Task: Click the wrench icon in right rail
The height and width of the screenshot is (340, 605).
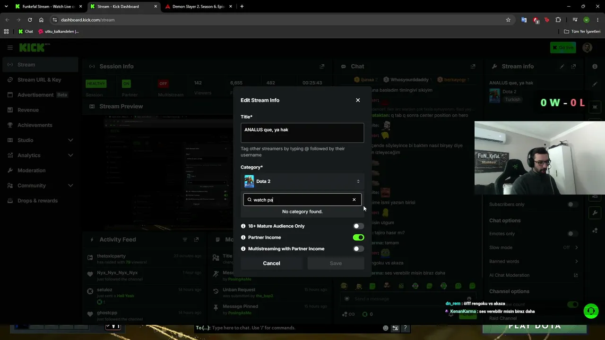Action: pyautogui.click(x=595, y=213)
